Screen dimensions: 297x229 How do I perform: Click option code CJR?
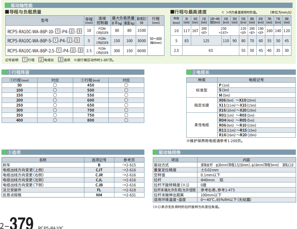click(99, 175)
